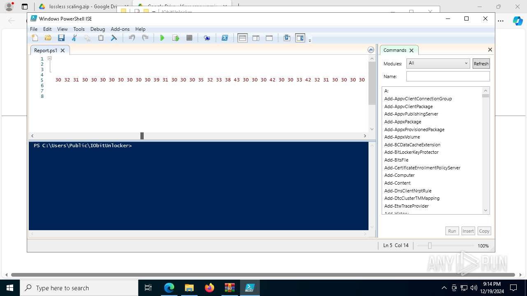The image size is (527, 296).
Task: Start PowerShell.exe console icon
Action: 225,38
